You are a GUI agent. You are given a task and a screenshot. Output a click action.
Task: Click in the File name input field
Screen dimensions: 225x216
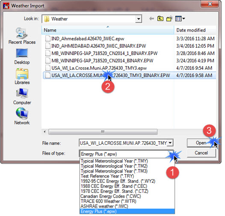click(x=123, y=143)
